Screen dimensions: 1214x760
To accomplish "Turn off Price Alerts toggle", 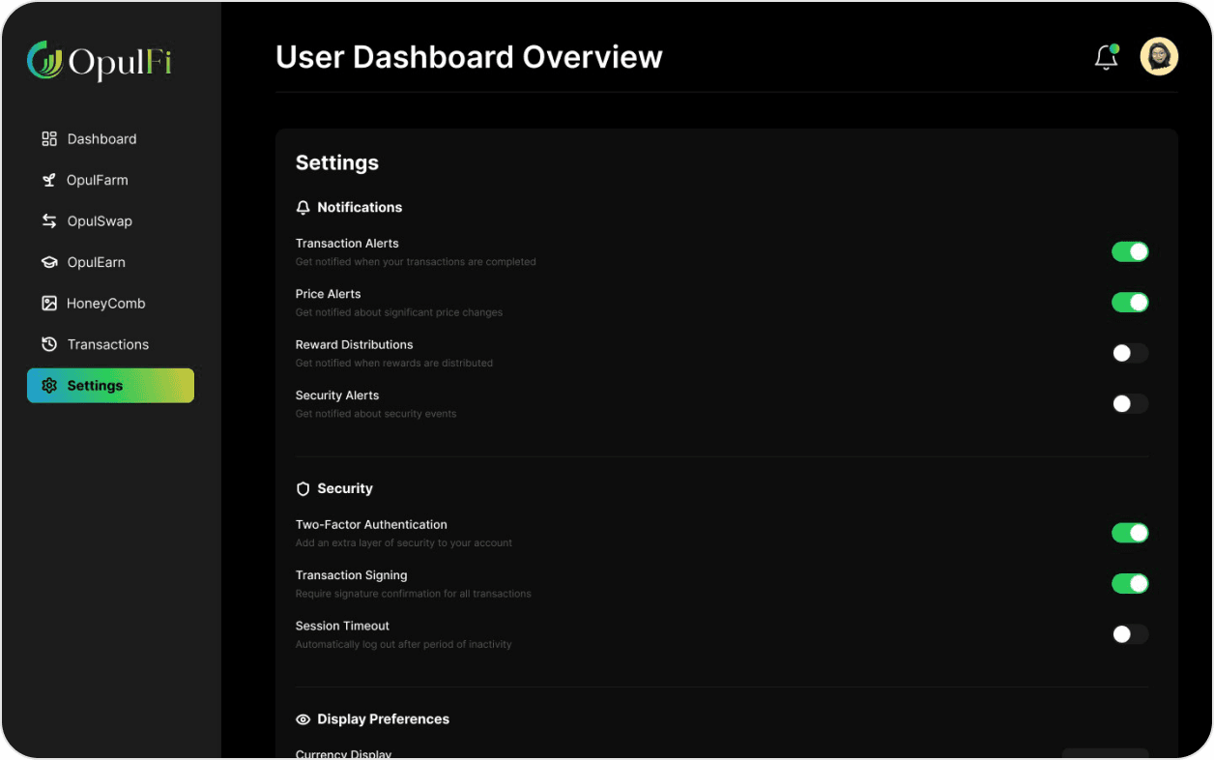I will 1130,303.
